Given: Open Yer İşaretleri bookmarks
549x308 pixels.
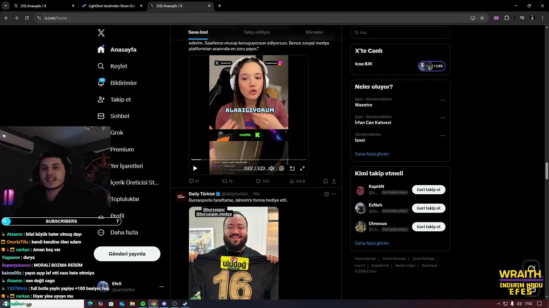Looking at the screenshot, I should pos(127,166).
